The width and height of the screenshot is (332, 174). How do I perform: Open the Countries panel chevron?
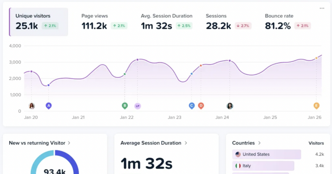(x=259, y=143)
